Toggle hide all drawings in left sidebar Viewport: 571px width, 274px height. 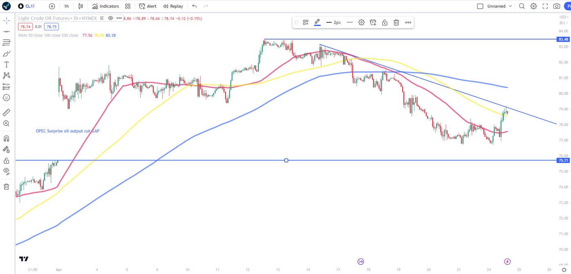click(x=7, y=171)
